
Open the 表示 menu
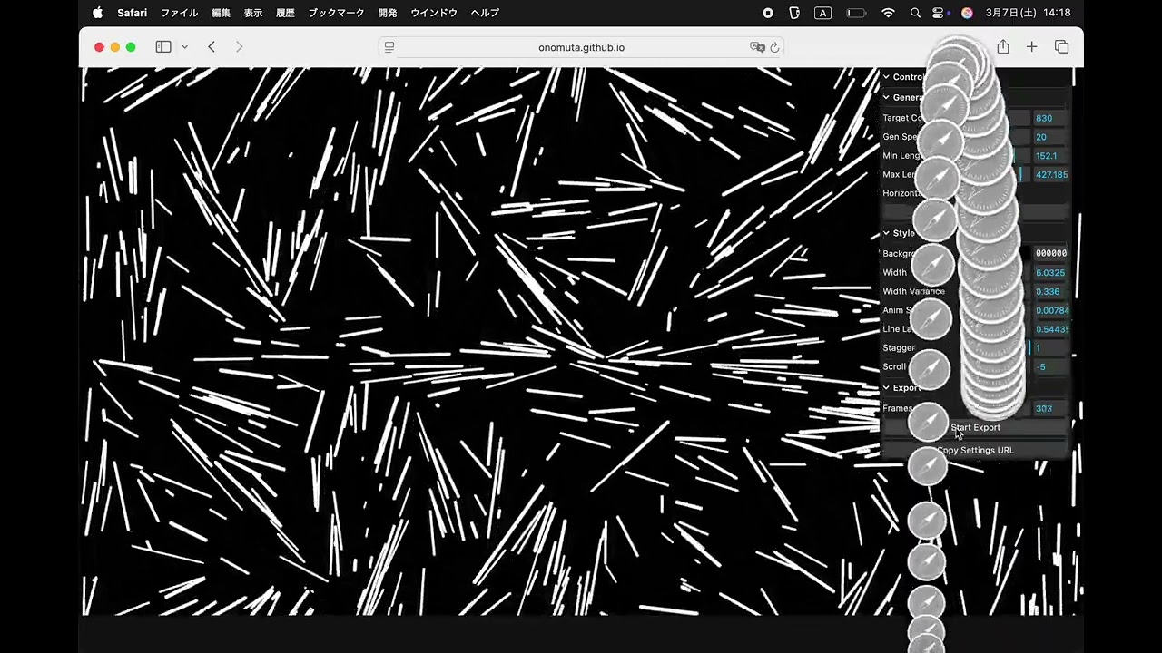point(253,13)
